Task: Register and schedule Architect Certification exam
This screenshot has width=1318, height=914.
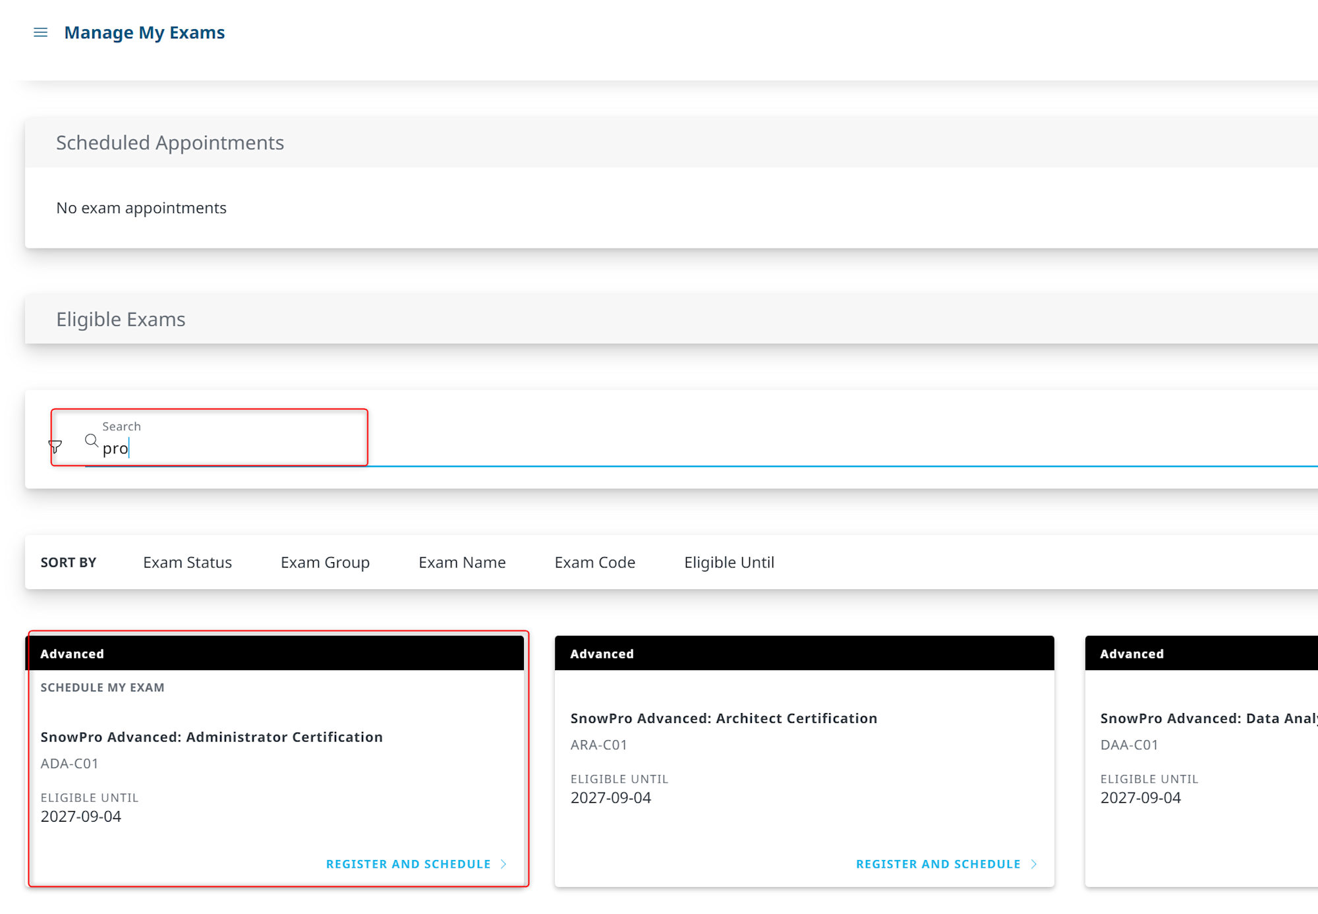Action: 938,864
